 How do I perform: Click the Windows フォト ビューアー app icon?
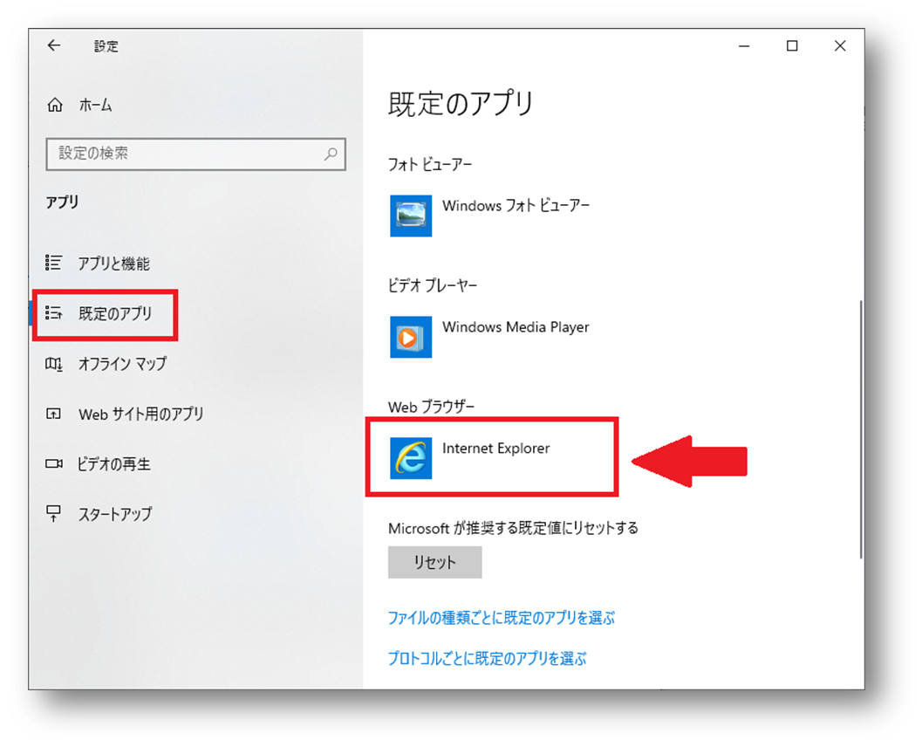coord(411,216)
